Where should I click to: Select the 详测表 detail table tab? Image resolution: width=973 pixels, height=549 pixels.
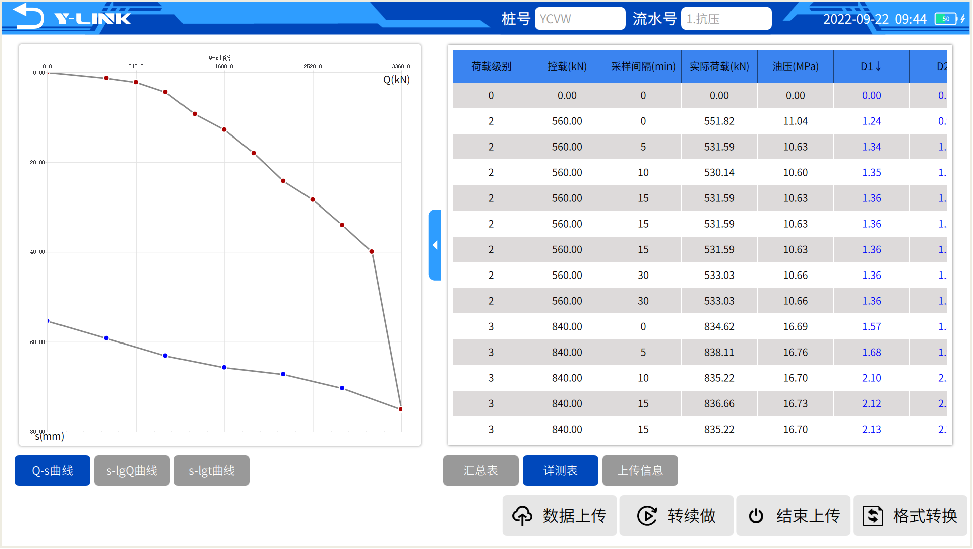(x=561, y=471)
